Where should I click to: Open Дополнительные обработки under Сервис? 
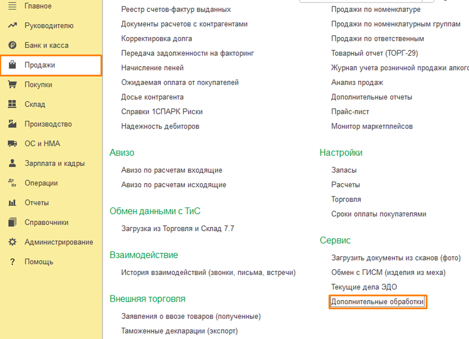coord(378,302)
